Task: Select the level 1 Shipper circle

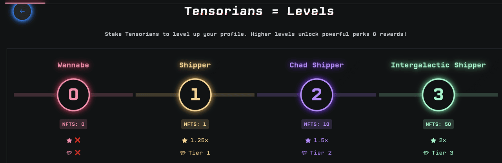Action: [x=195, y=95]
